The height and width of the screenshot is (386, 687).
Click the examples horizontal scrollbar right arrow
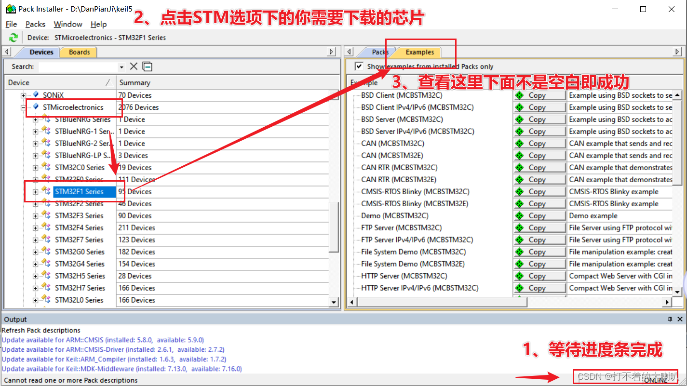(x=667, y=302)
